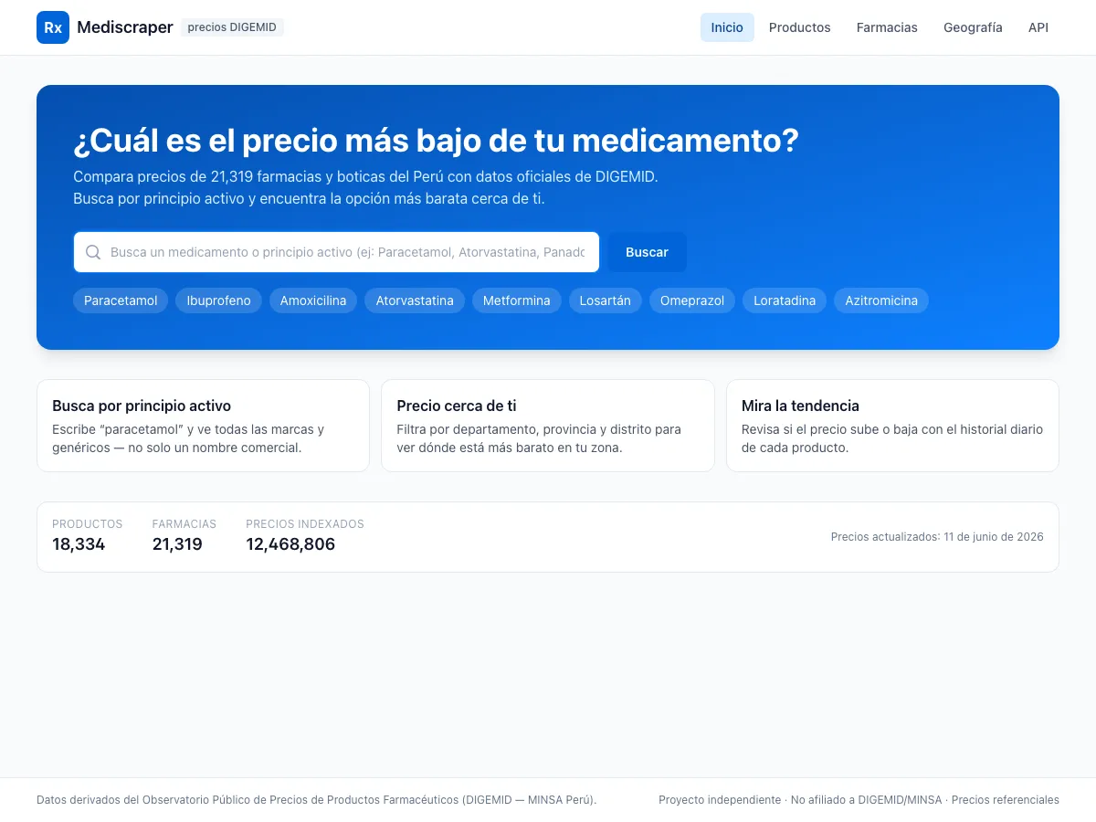Click the precios DIGEMID badge

click(233, 27)
